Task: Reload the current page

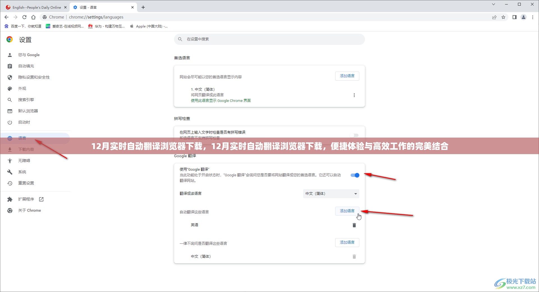Action: pyautogui.click(x=24, y=17)
